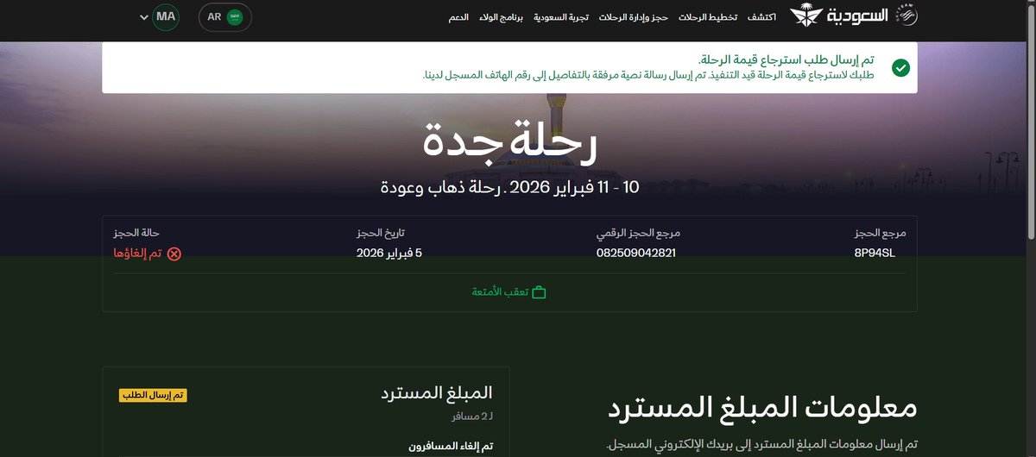Click the معلومات المبلغ المسترد heading

pos(763,407)
